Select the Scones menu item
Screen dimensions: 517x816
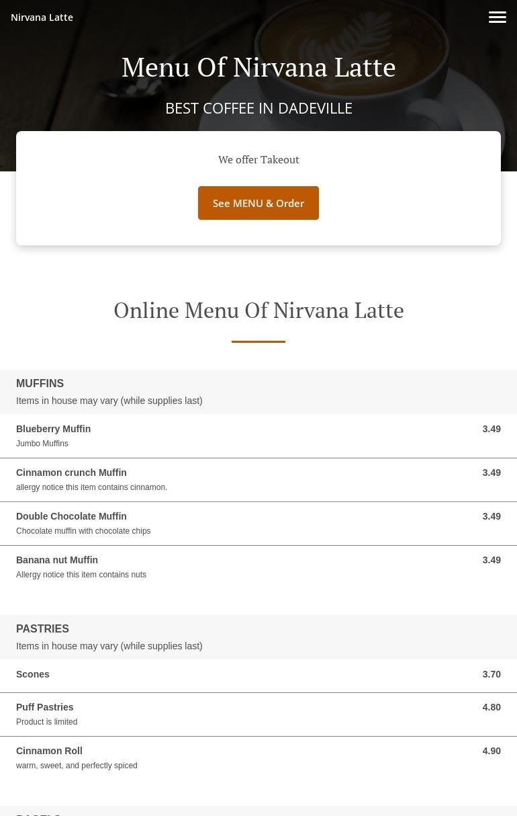[258, 676]
